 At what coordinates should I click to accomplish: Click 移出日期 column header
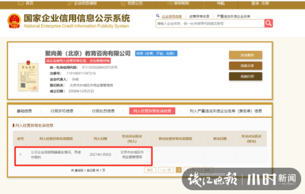(x=220, y=139)
